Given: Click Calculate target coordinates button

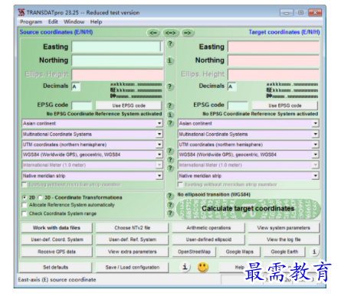Looking at the screenshot, I should tap(248, 209).
